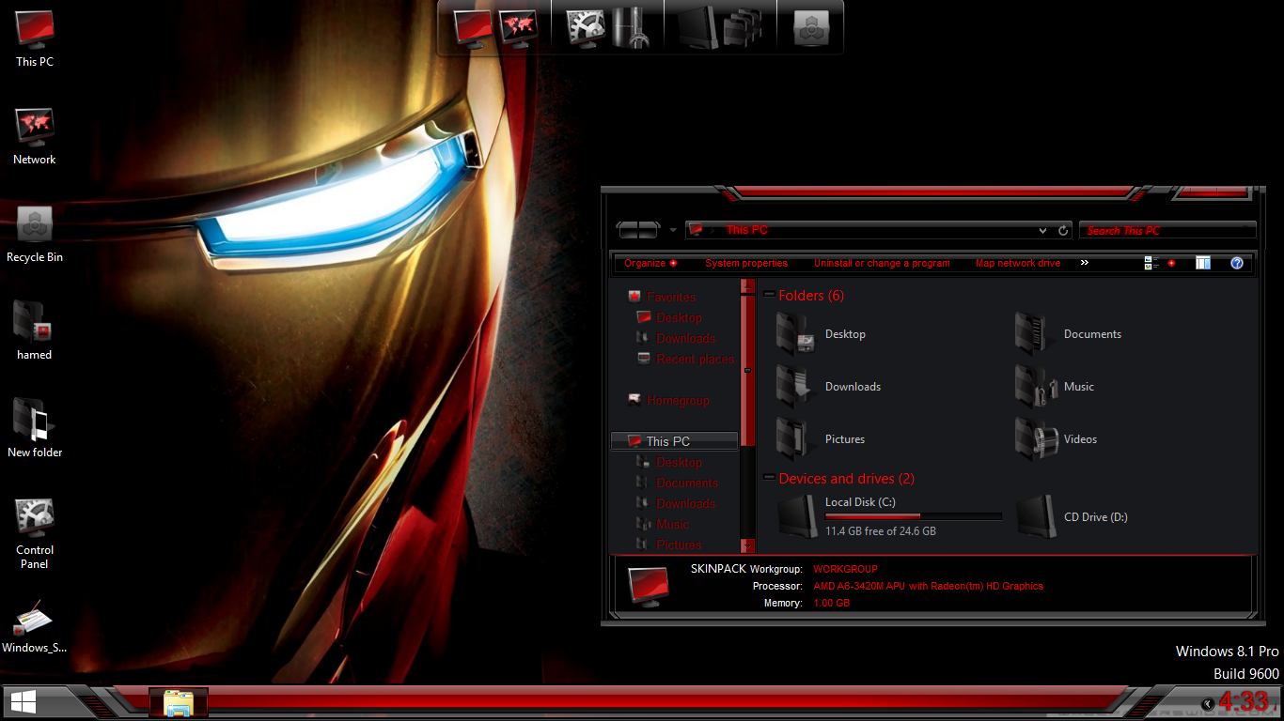
Task: Click Uninstall or change a program
Action: pos(882,264)
